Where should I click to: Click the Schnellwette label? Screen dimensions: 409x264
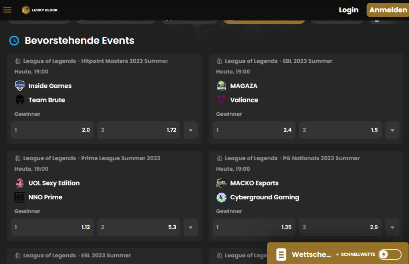(x=358, y=254)
